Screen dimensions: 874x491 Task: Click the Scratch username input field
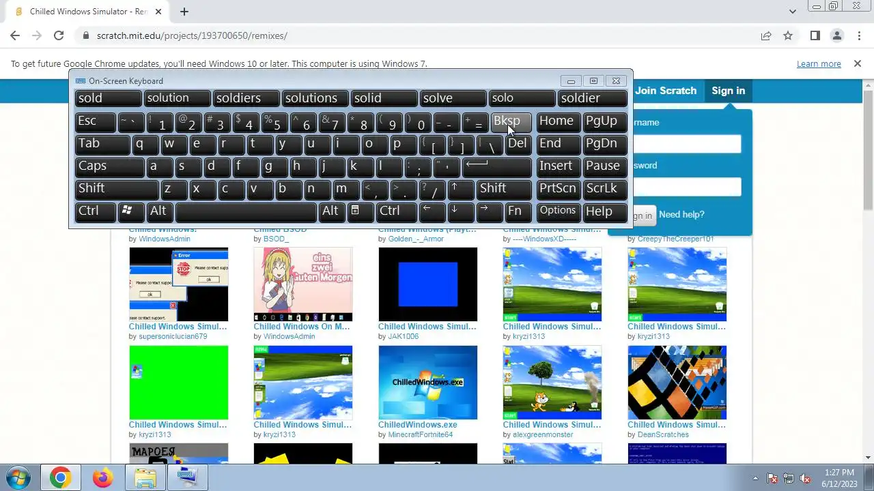coord(687,144)
